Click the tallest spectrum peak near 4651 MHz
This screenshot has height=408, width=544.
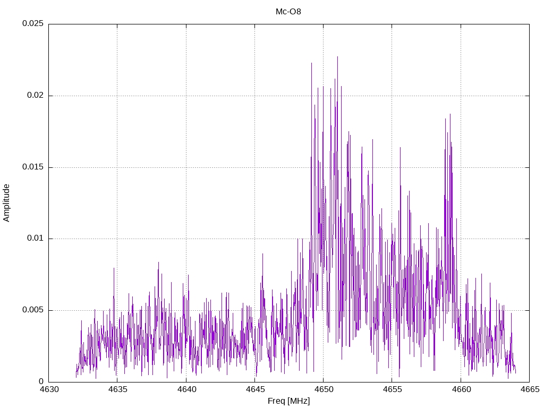pos(337,57)
